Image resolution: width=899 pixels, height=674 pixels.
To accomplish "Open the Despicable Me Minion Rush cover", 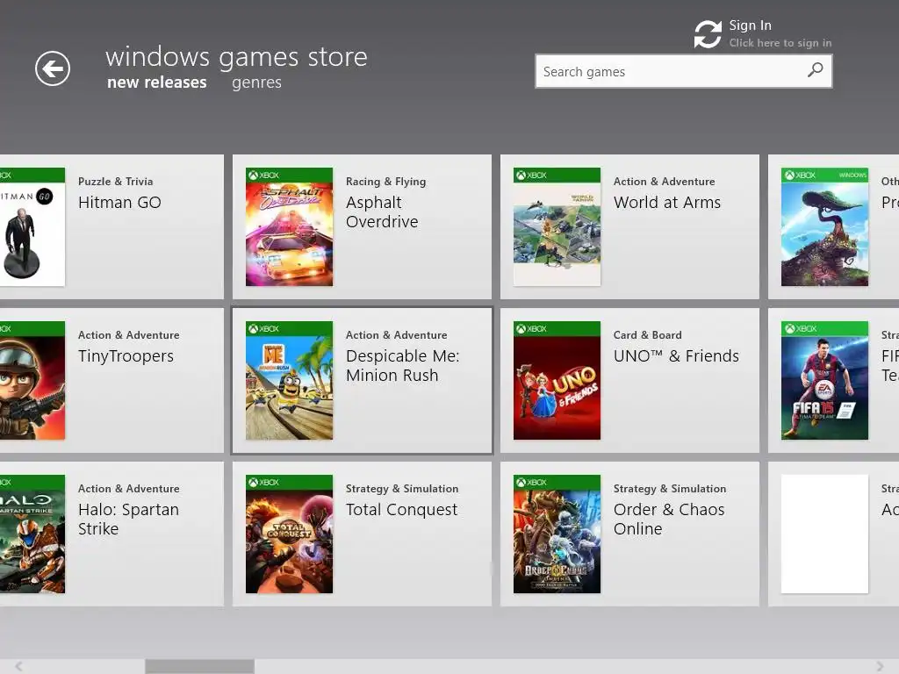I will tap(289, 381).
